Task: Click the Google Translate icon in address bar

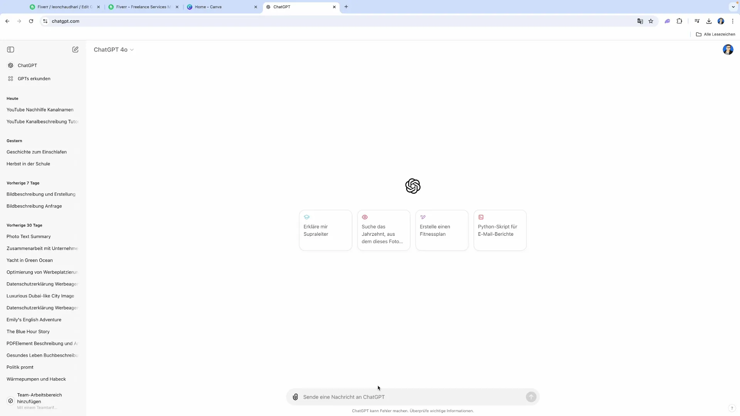Action: coord(640,21)
